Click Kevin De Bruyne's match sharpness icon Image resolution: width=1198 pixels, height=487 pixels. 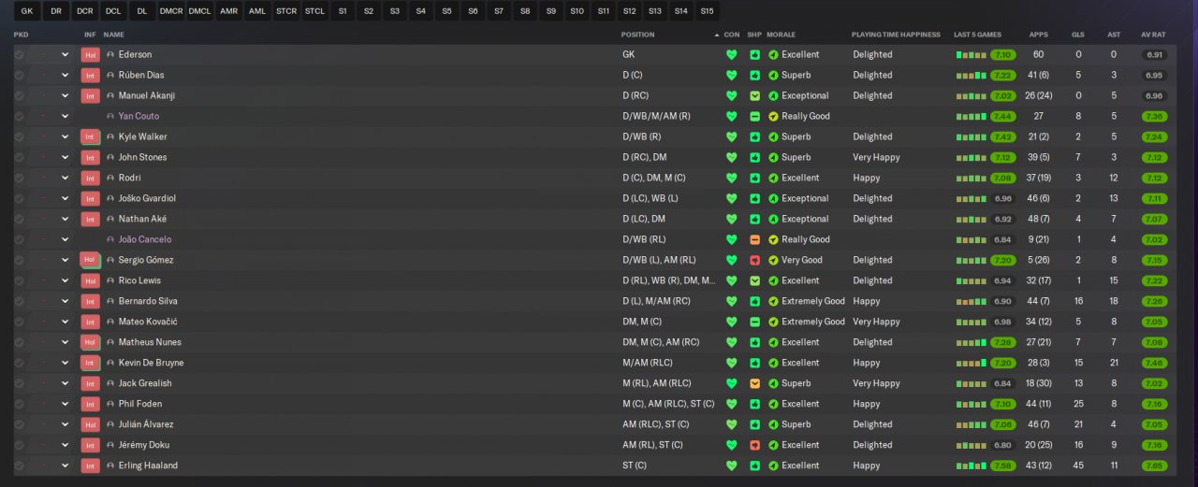pyautogui.click(x=754, y=363)
